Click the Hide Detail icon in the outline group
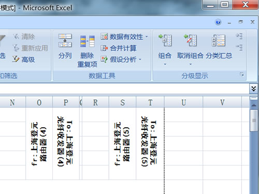The image size is (259, 194). point(239,48)
